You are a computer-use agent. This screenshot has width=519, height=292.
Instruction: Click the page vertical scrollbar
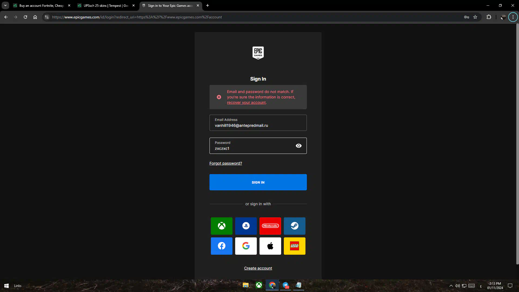tap(517, 143)
